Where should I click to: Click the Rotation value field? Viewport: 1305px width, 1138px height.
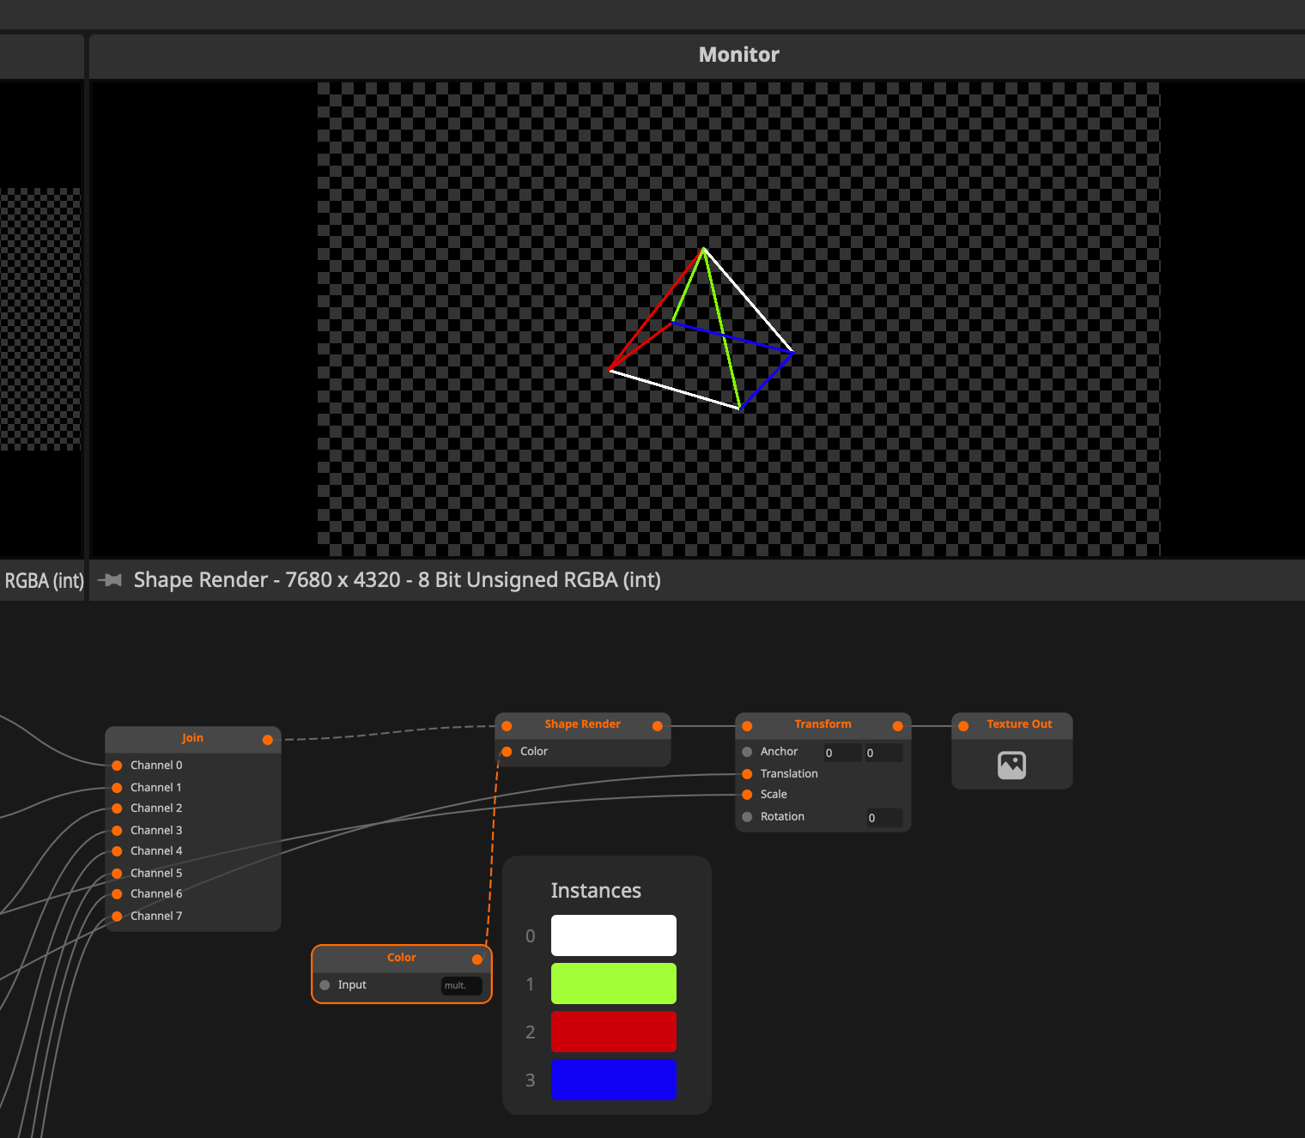pyautogui.click(x=883, y=818)
